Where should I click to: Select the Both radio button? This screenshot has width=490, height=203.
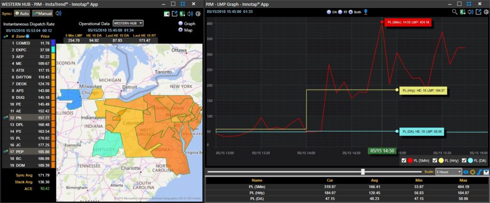coord(351,12)
